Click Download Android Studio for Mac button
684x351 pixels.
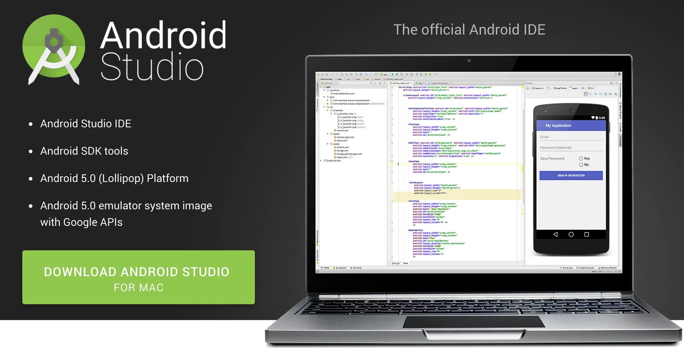[x=139, y=277]
